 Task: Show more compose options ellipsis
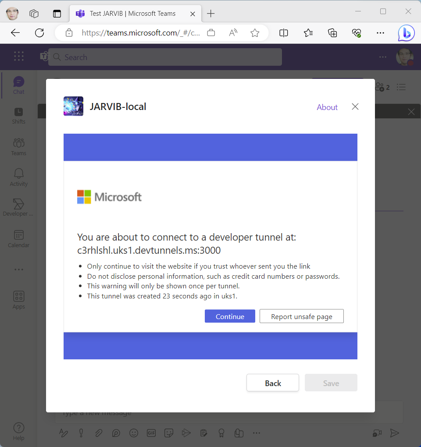[x=257, y=433]
